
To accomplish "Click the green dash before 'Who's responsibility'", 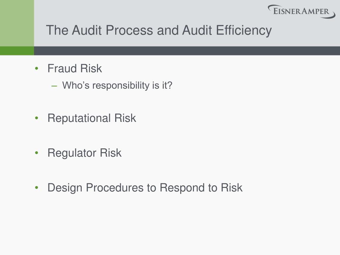I will coord(54,86).
